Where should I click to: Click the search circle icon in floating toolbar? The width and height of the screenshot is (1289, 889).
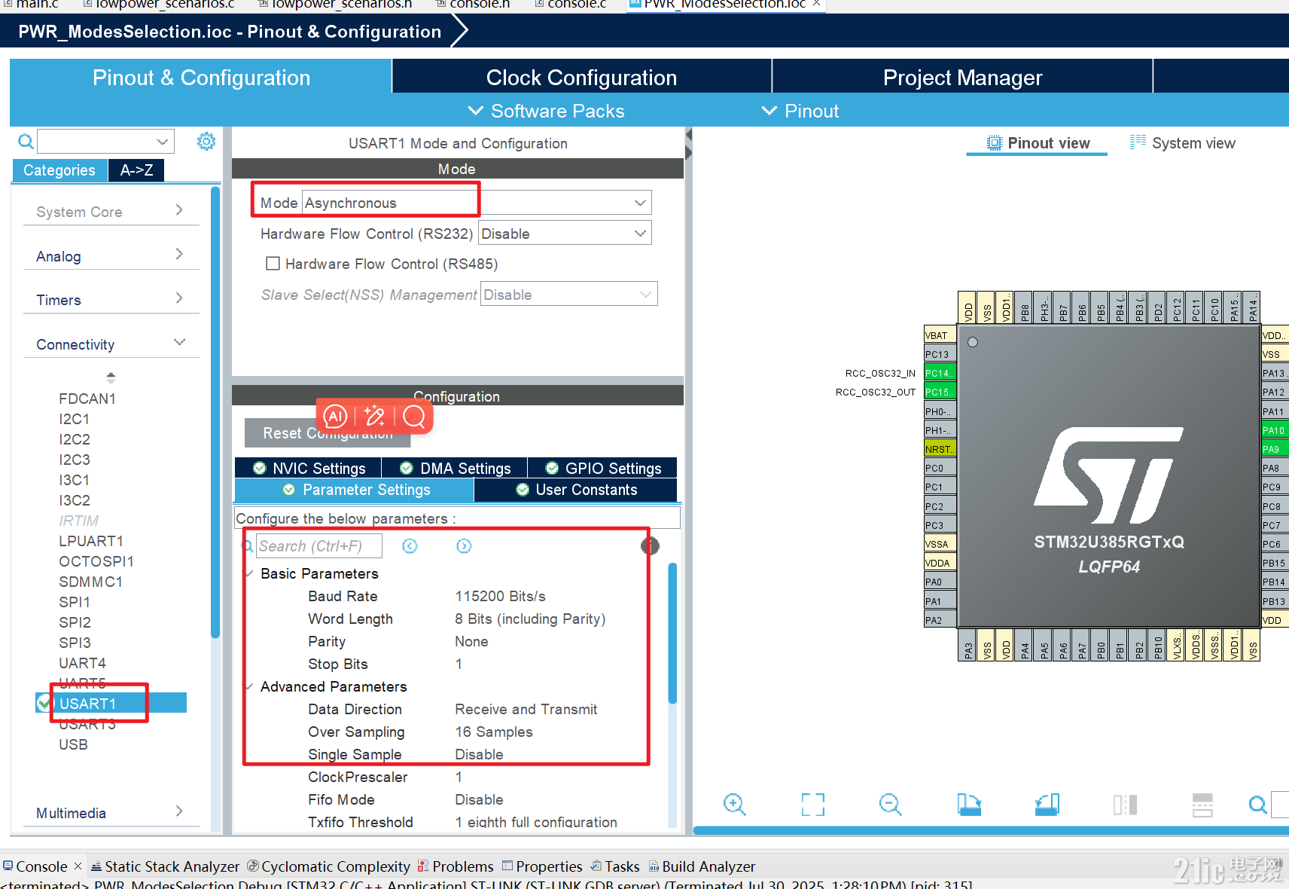[x=414, y=416]
